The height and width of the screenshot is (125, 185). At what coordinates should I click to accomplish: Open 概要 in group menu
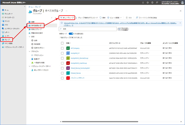(32, 22)
